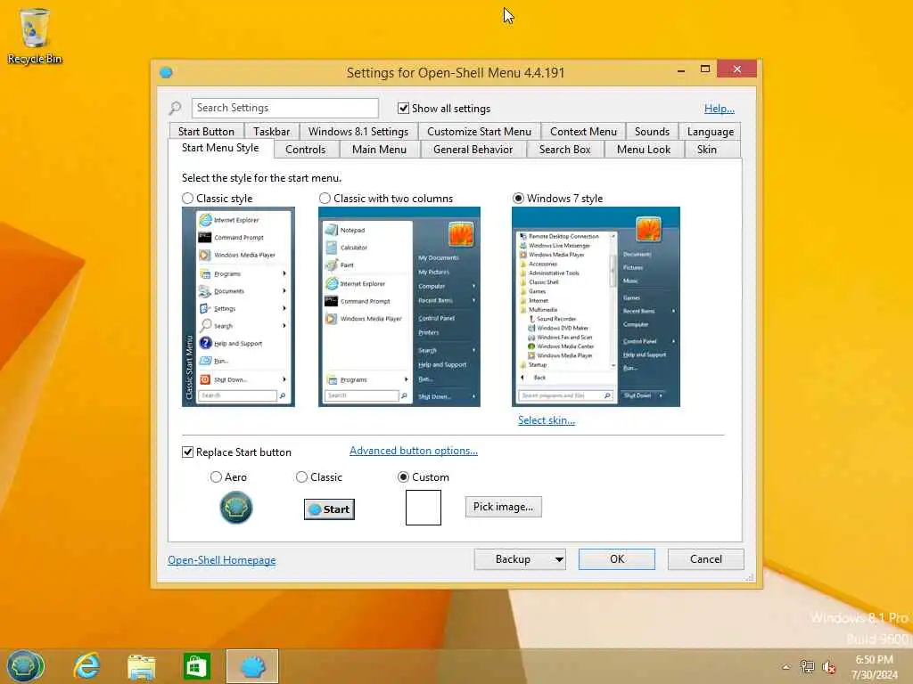Viewport: 913px width, 684px height.
Task: Switch to the Controls tab
Action: pyautogui.click(x=305, y=150)
